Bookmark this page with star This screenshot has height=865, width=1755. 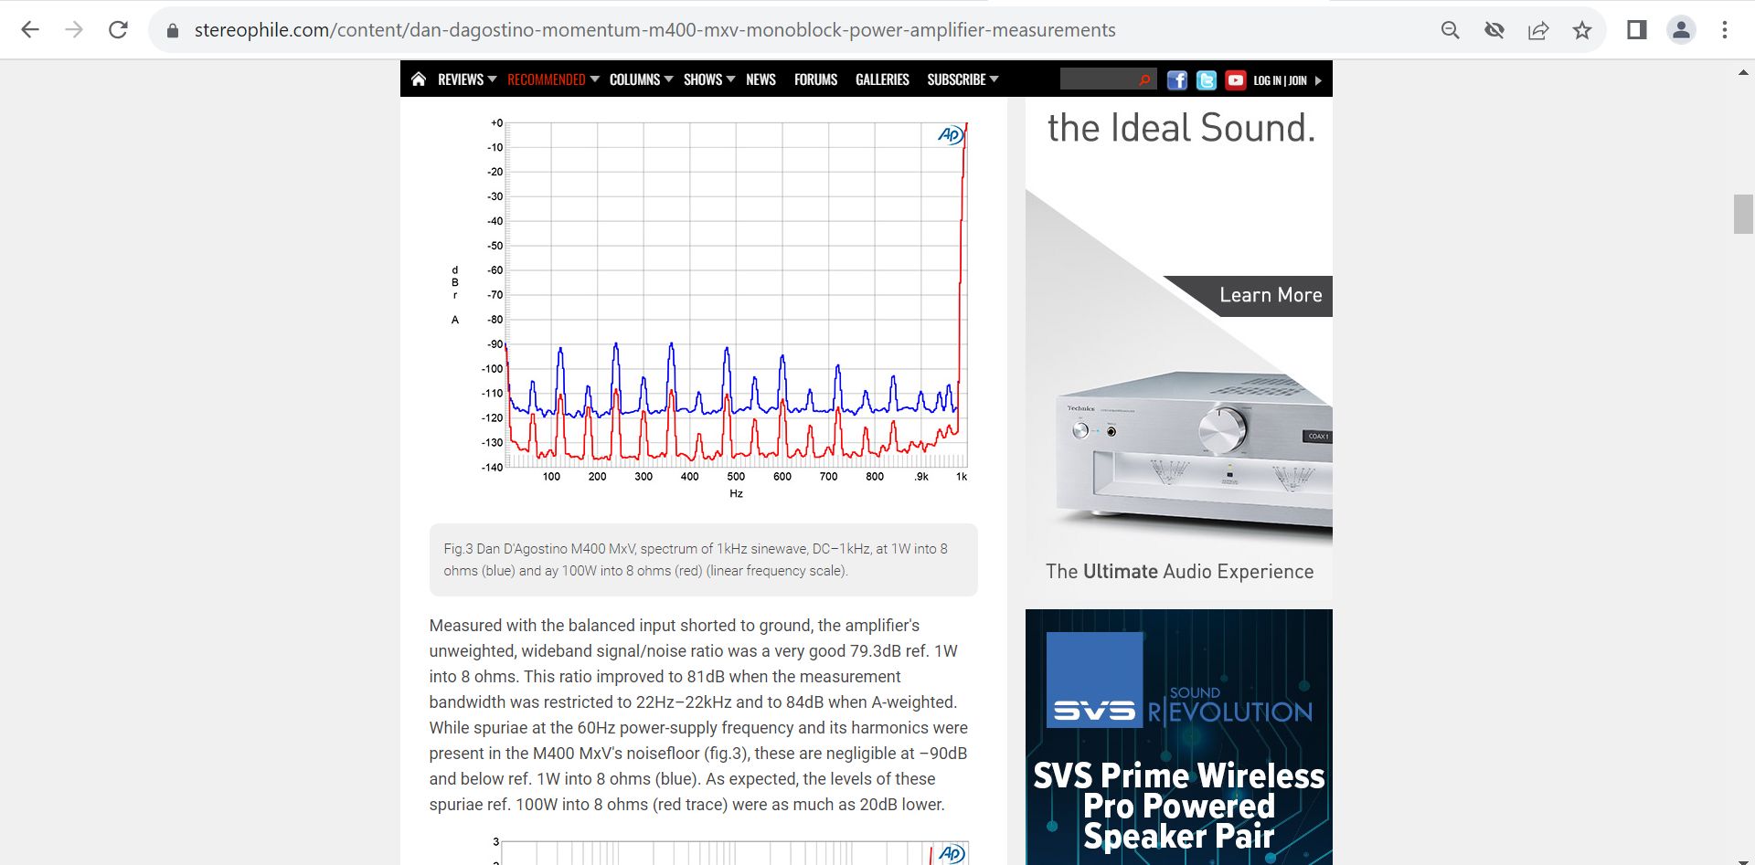tap(1582, 30)
